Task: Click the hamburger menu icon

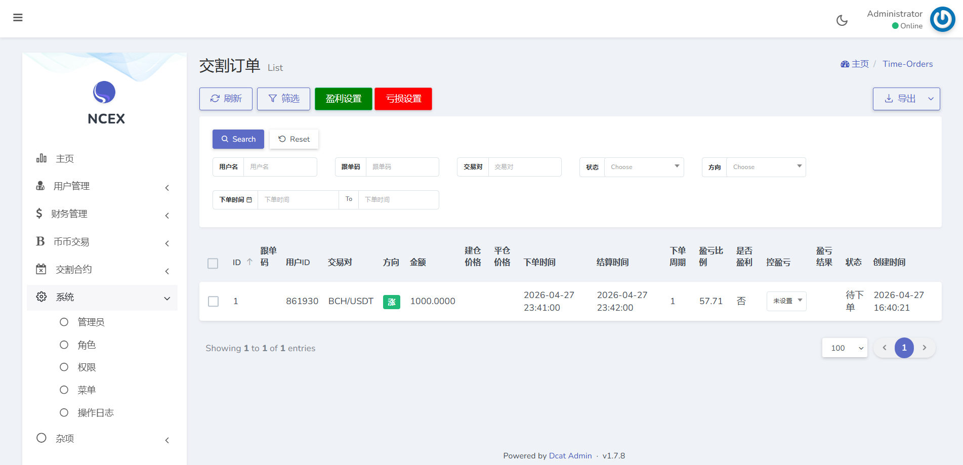Action: (x=18, y=18)
